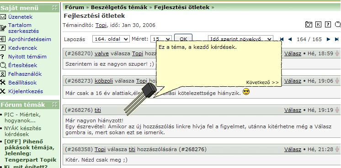Click Válasz on köbzoli's post
341x168 pixels.
[293, 81]
